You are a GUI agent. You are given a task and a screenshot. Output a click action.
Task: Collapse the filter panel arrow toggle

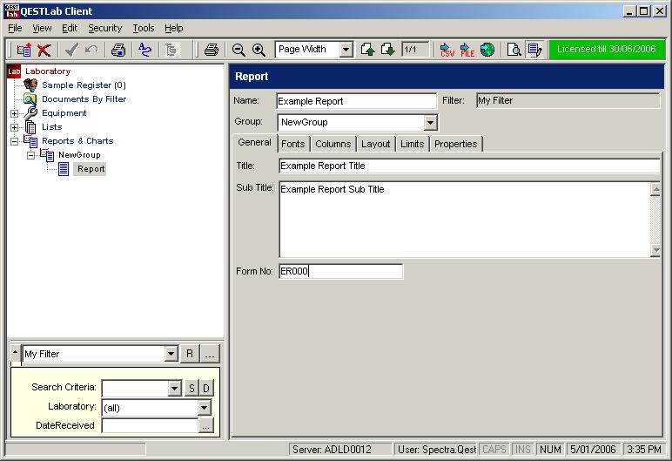coord(15,351)
